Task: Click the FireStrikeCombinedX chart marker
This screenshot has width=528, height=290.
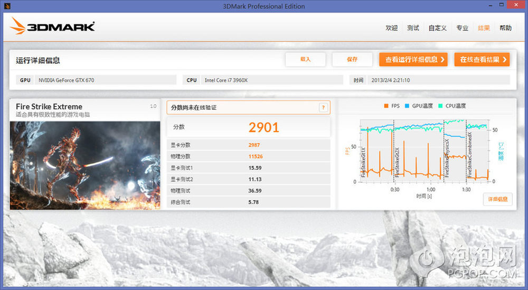Action: point(469,155)
